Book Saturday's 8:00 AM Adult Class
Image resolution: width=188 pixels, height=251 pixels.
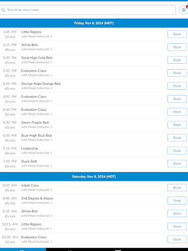click(x=177, y=188)
